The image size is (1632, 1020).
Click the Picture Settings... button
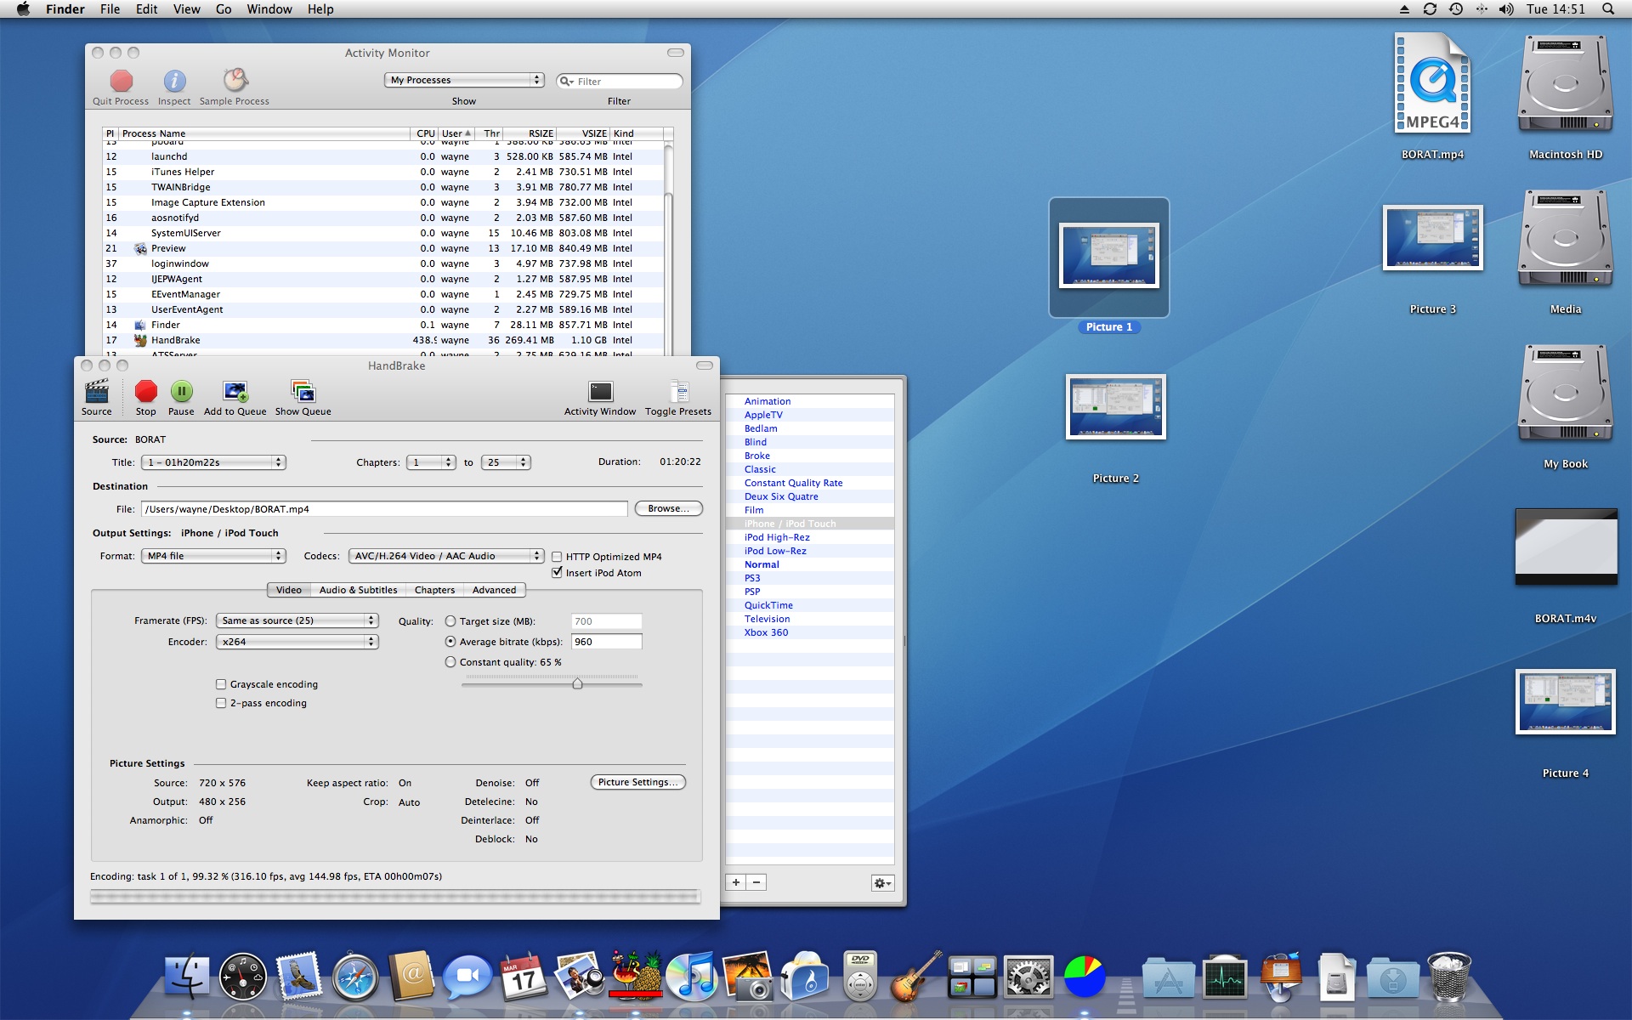tap(637, 782)
